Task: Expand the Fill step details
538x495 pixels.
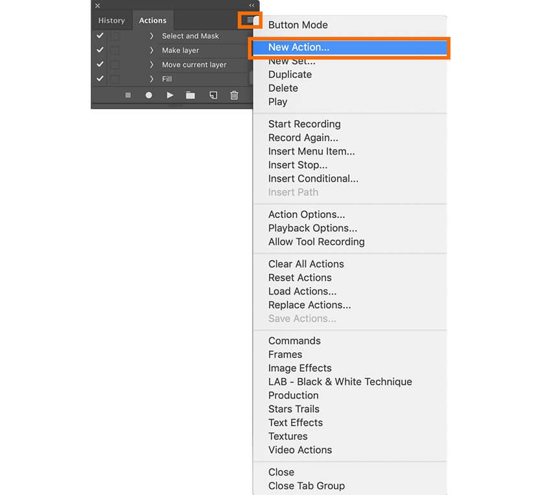Action: pyautogui.click(x=152, y=79)
